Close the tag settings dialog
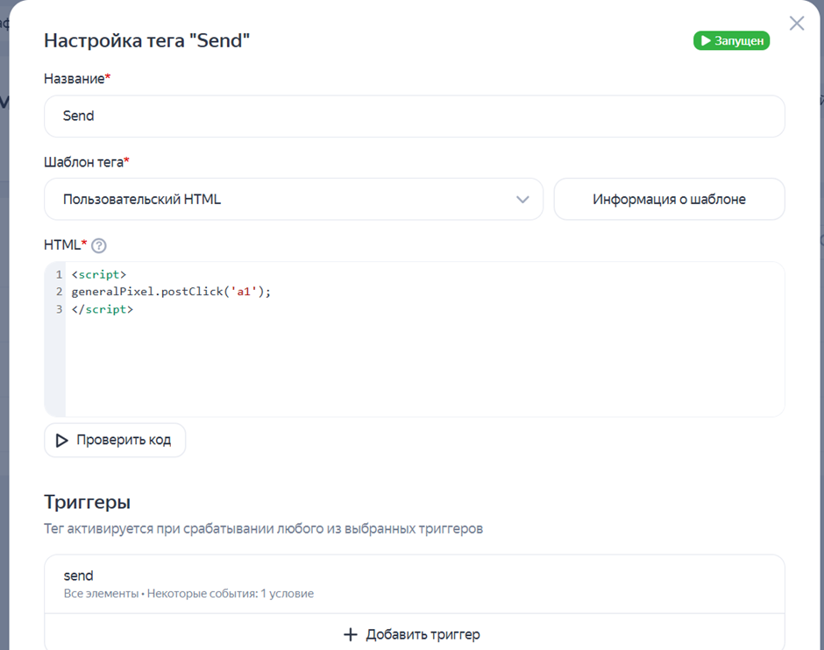The width and height of the screenshot is (824, 650). [796, 24]
